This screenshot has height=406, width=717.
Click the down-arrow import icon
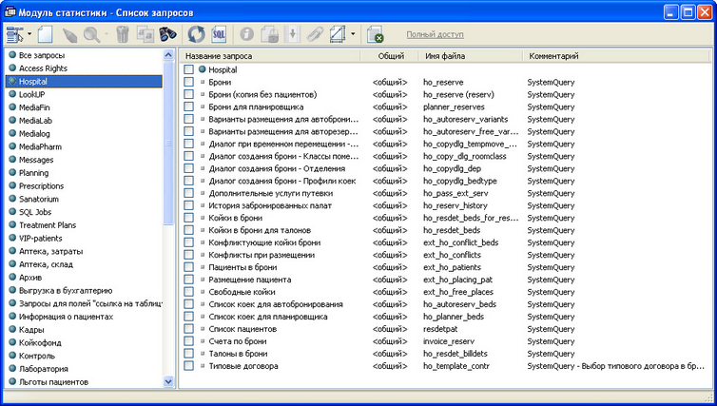tap(292, 34)
